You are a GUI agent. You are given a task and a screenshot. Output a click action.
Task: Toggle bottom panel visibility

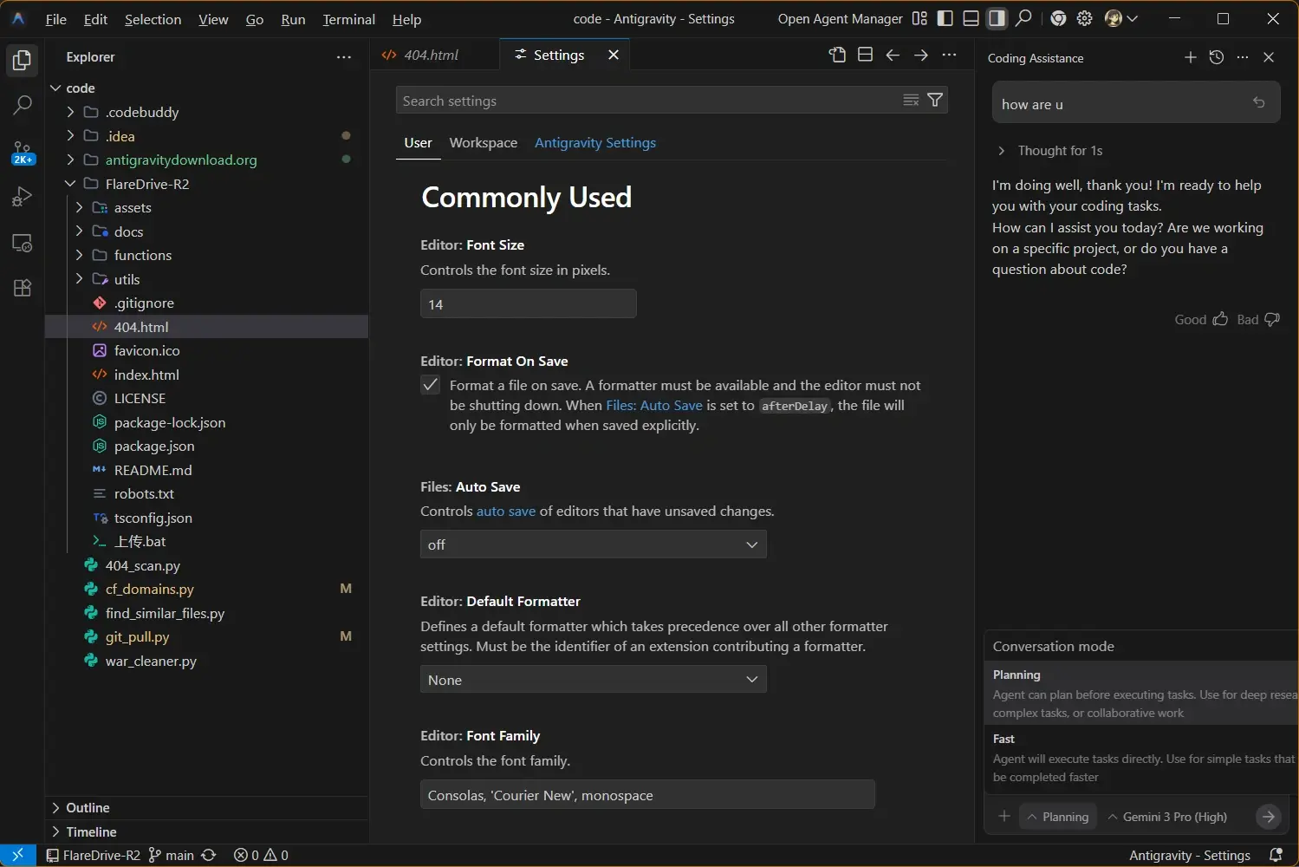(971, 18)
